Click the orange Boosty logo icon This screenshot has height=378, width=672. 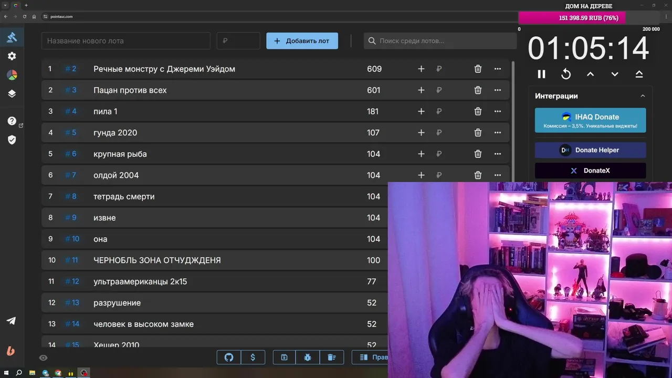(11, 351)
